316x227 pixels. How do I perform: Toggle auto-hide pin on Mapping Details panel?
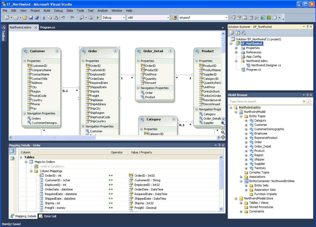coord(219,145)
